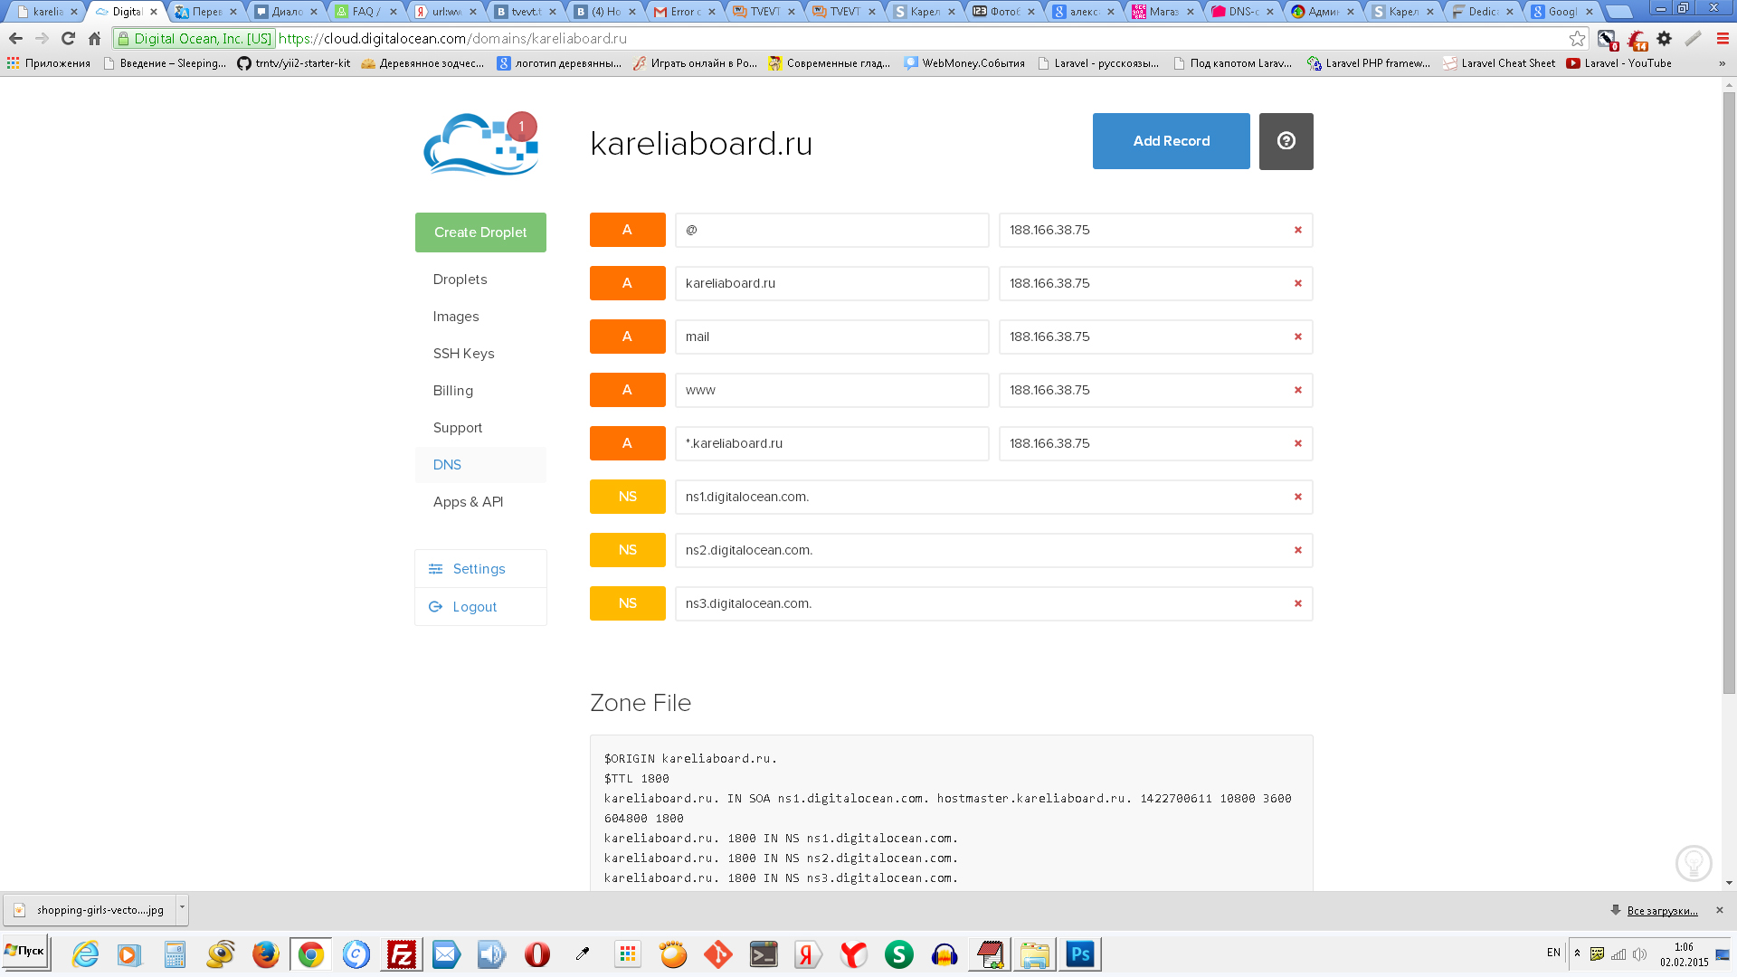This screenshot has width=1737, height=977.
Task: Switch to the FAQ browser tab
Action: tap(366, 12)
